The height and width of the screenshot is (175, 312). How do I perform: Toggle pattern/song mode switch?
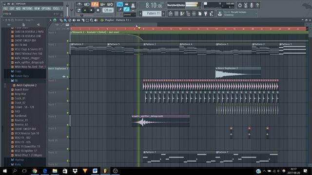(79, 10)
